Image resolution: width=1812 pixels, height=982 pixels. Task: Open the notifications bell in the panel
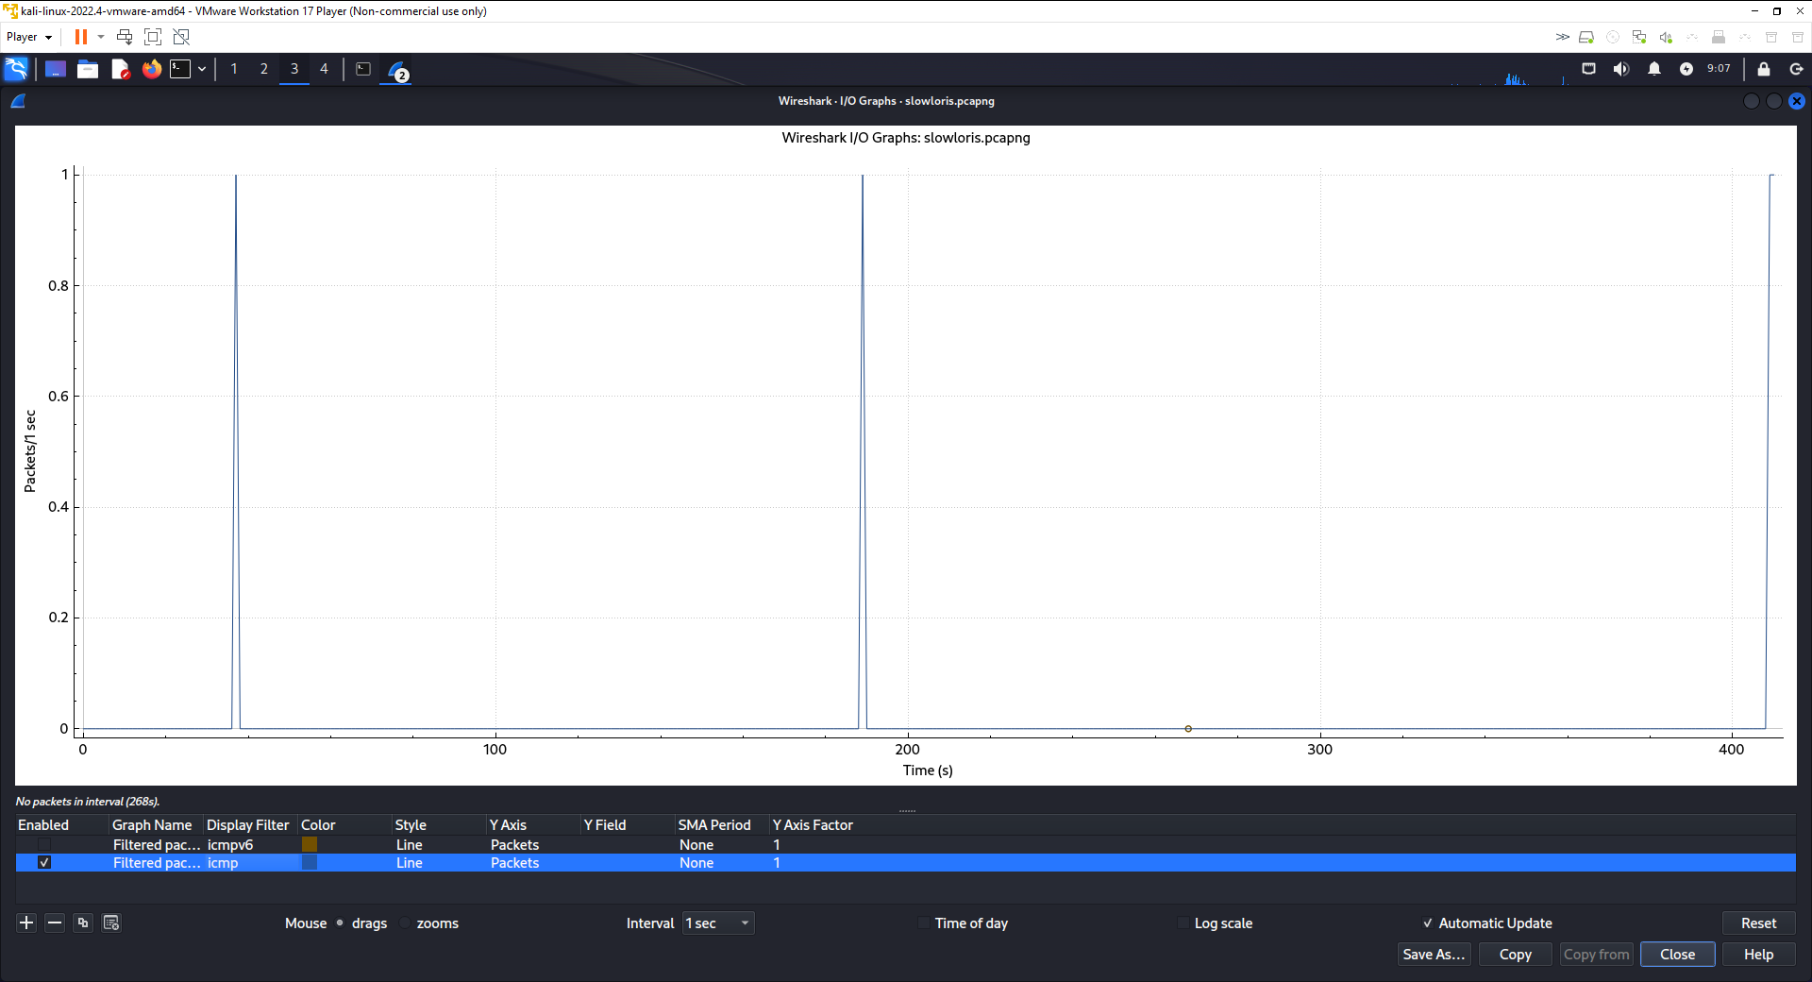coord(1654,69)
